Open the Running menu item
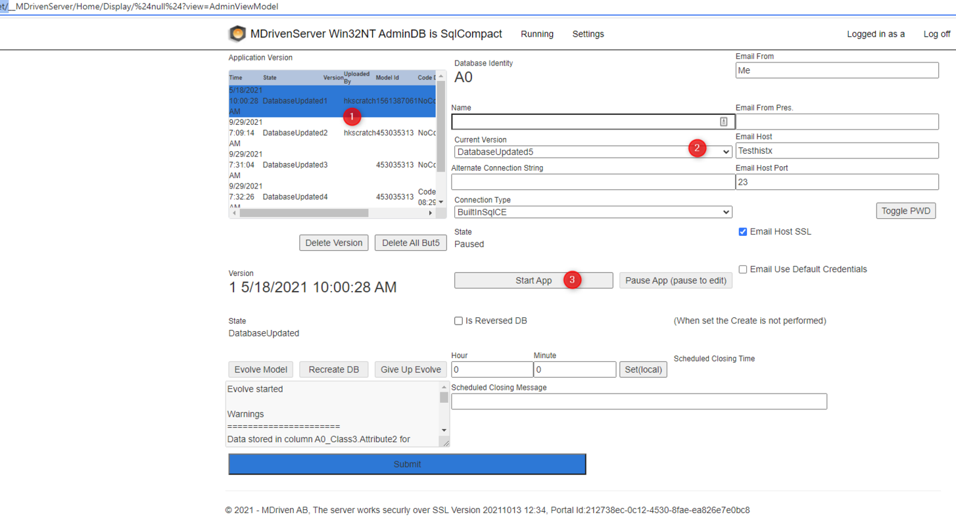The width and height of the screenshot is (956, 525). 537,34
